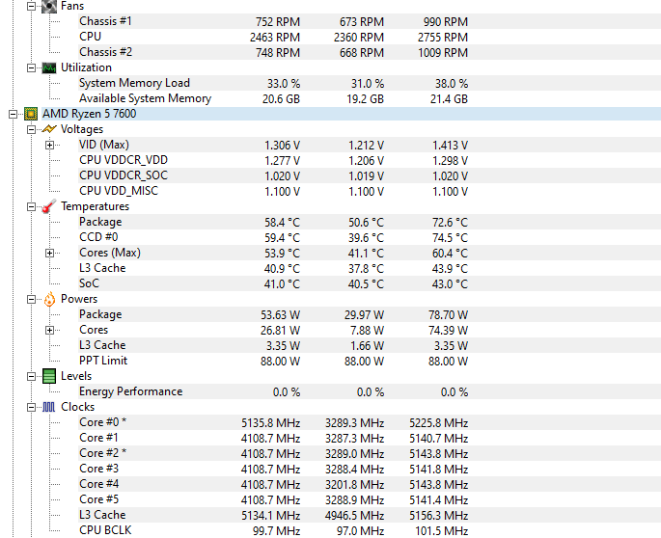Click the 3201.8 MHz Core #4 min value

[x=354, y=485]
